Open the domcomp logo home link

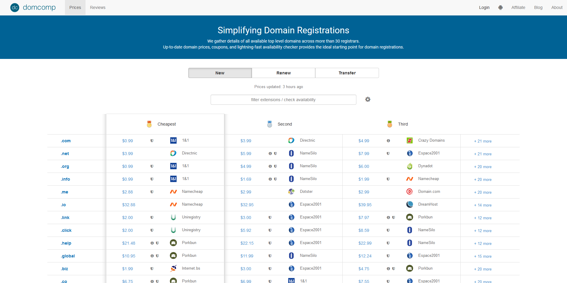[x=33, y=7]
